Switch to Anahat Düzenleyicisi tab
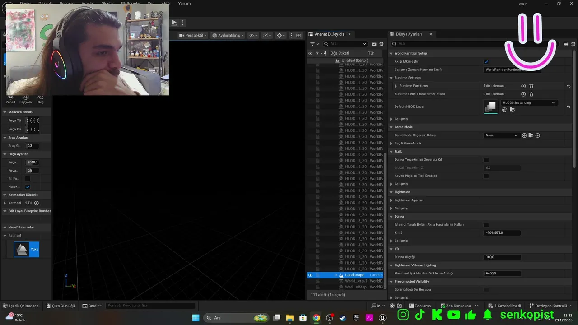Image resolution: width=578 pixels, height=325 pixels. (330, 34)
